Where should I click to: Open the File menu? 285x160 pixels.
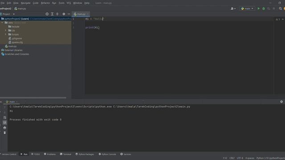(x=2, y=3)
